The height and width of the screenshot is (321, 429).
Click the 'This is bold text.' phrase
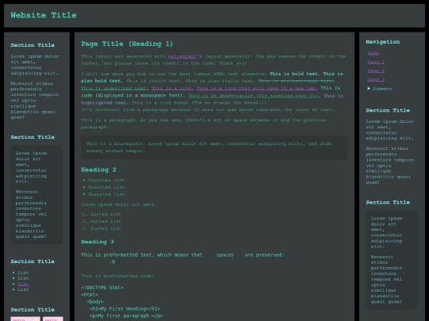click(x=295, y=74)
